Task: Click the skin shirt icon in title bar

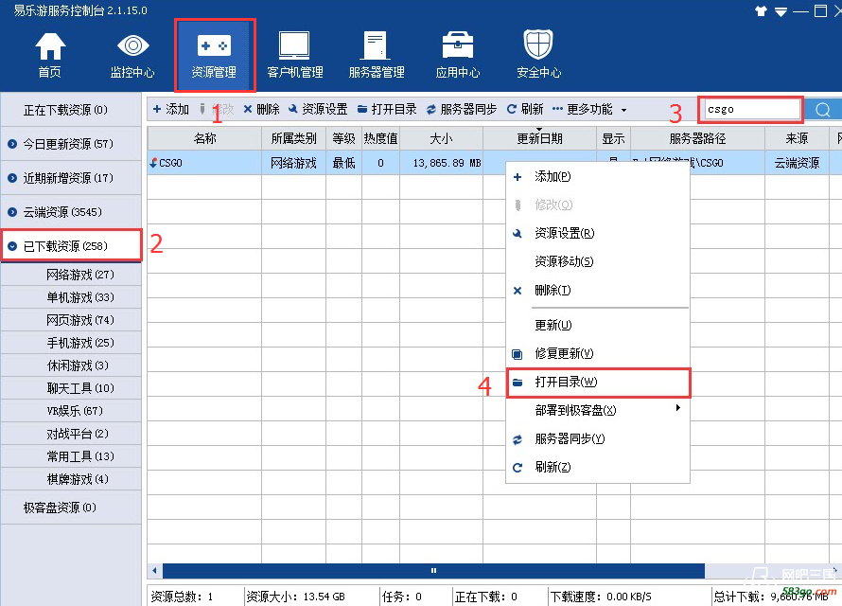Action: coord(761,11)
